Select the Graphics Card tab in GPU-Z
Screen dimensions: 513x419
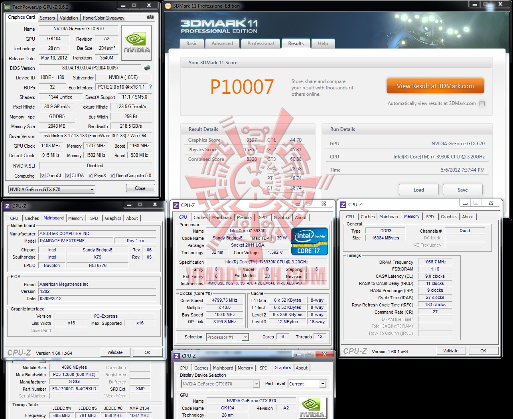point(22,17)
